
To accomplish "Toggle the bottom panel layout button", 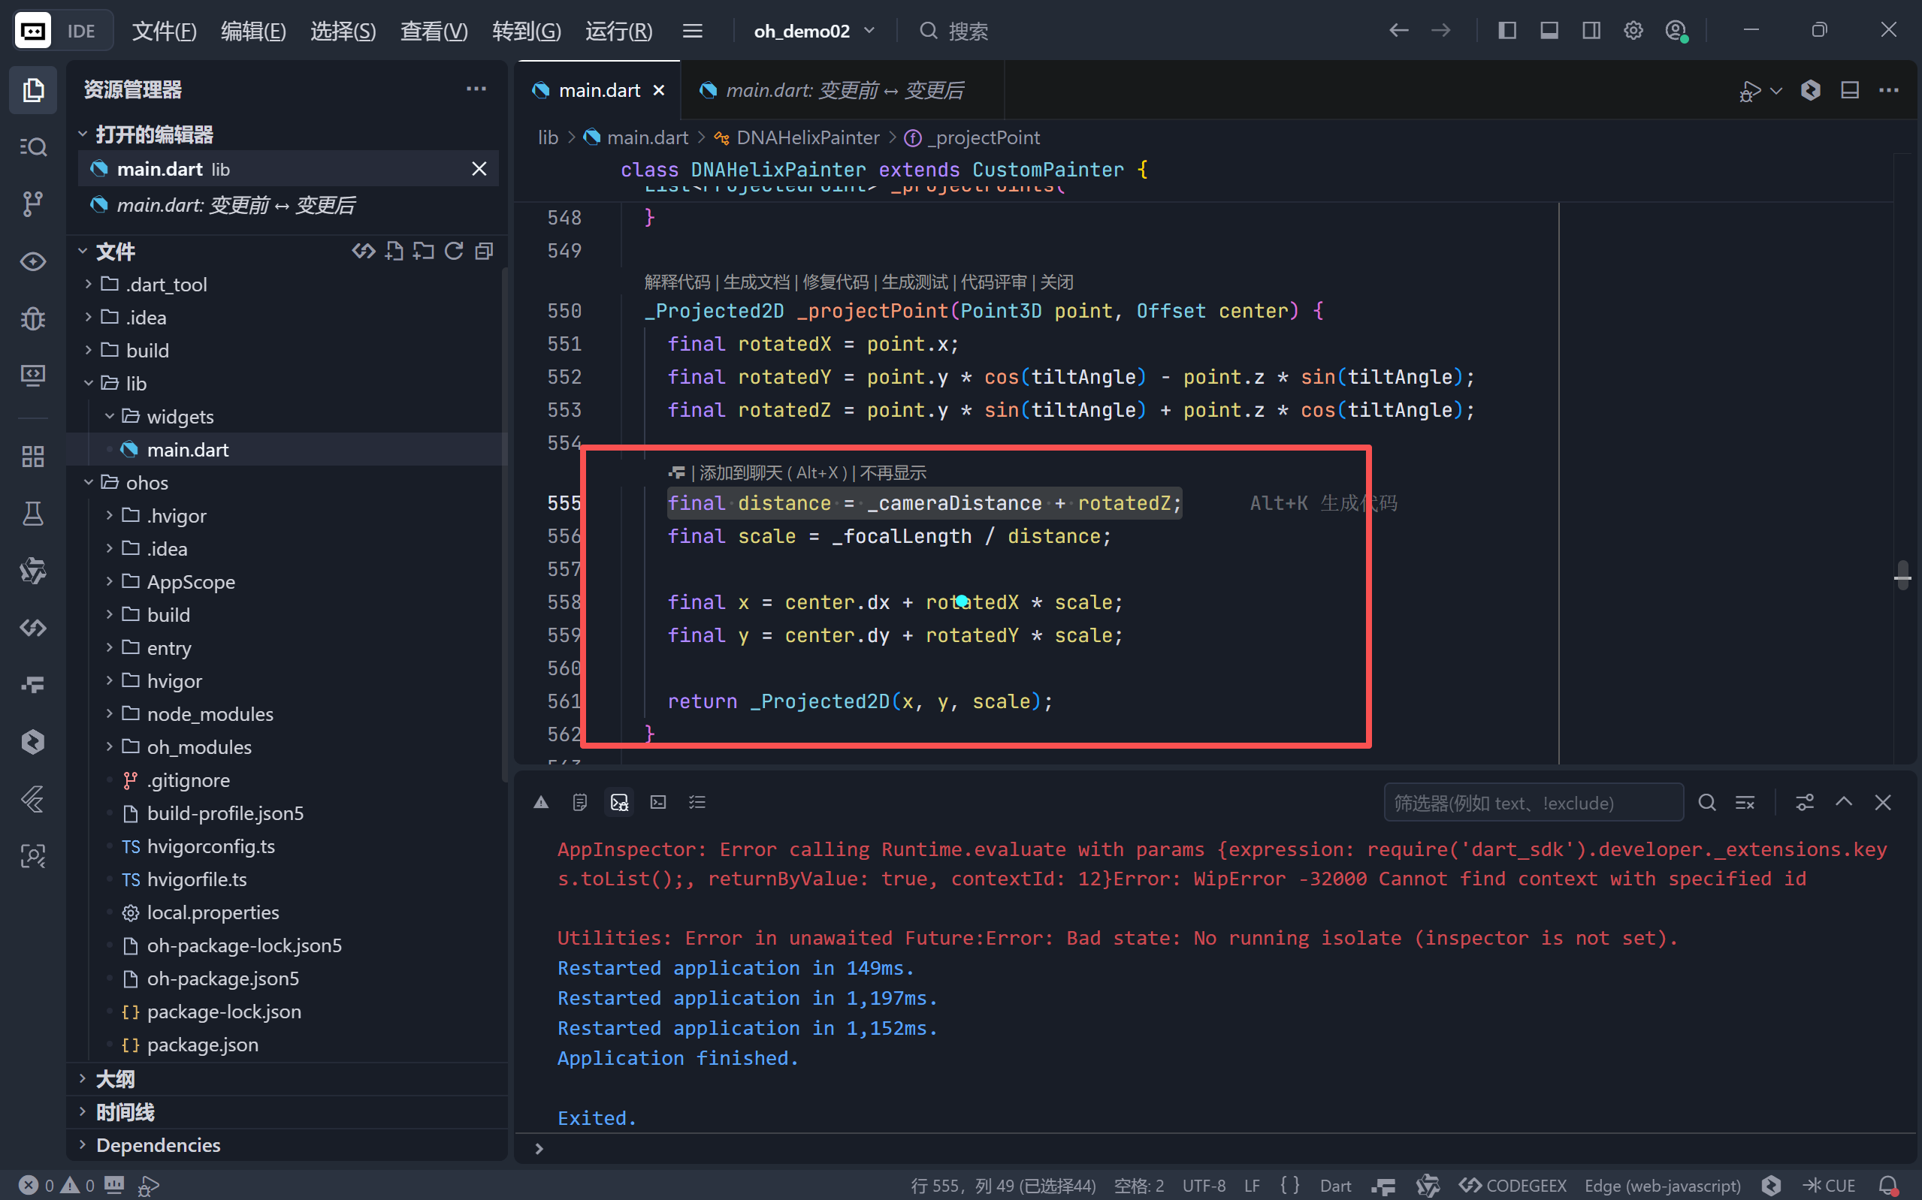I will click(1549, 31).
